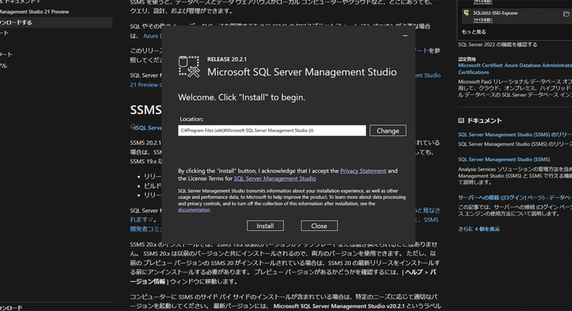
Task: Click もっと見る in the downloads panel
Action: pyautogui.click(x=474, y=32)
